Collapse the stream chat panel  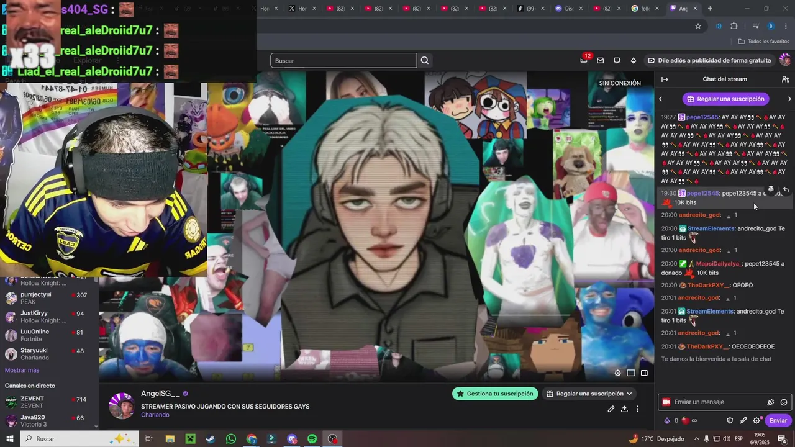tap(665, 79)
